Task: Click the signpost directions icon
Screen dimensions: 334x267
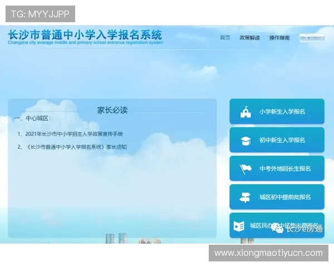Action: click(x=245, y=197)
